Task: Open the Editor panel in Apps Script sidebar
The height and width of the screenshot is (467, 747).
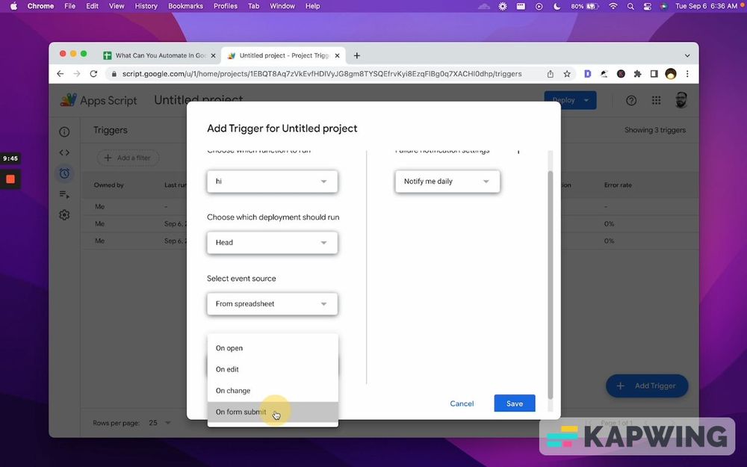Action: (x=64, y=152)
